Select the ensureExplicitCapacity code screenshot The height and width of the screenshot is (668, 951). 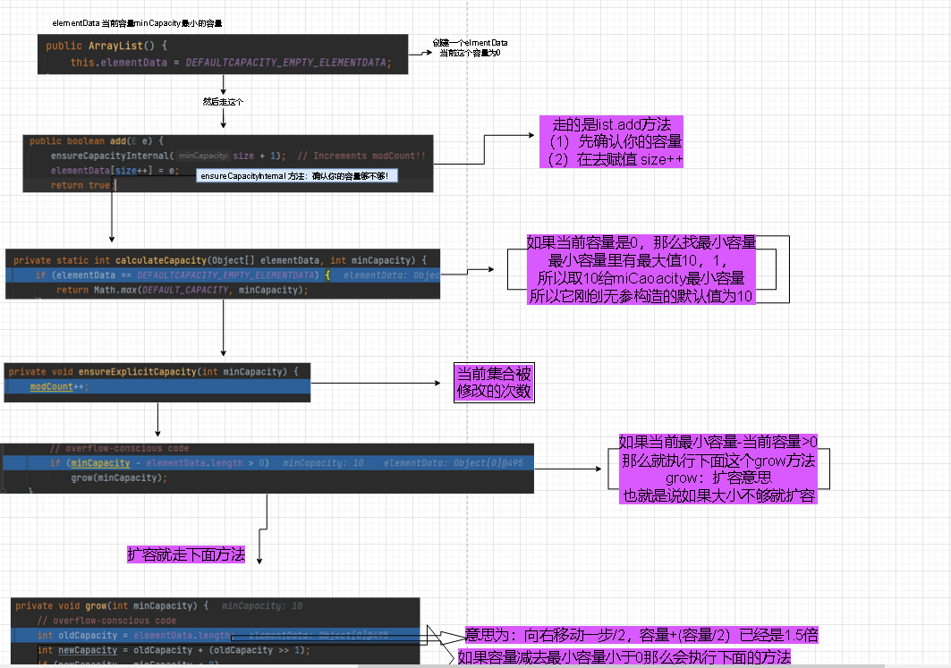tap(157, 383)
